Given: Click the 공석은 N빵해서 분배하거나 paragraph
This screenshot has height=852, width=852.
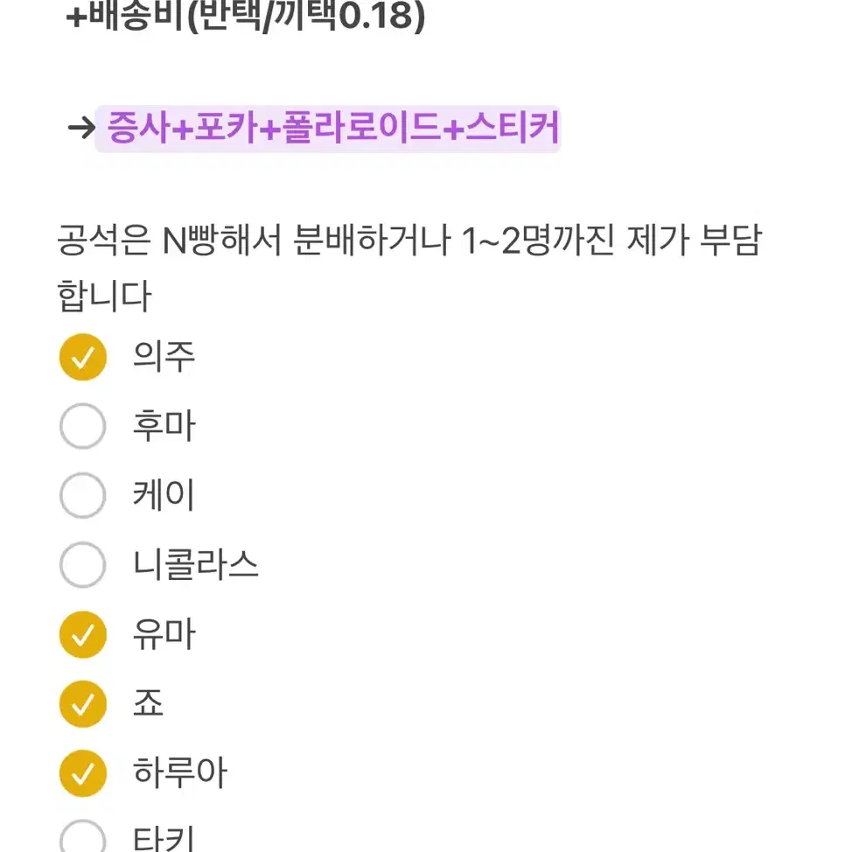Looking at the screenshot, I should [409, 268].
